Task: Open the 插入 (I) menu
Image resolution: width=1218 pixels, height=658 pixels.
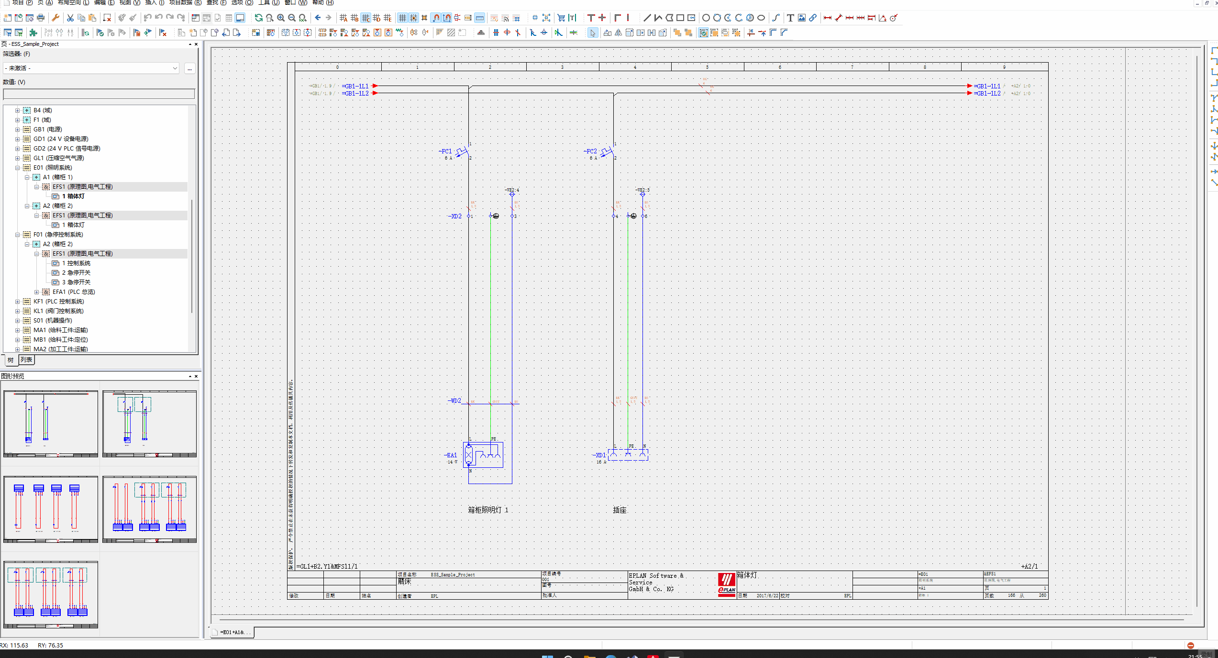Action: coord(154,2)
